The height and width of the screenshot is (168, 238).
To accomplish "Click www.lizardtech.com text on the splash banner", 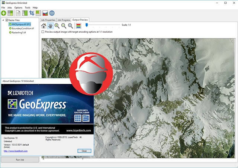I will click(x=78, y=130).
